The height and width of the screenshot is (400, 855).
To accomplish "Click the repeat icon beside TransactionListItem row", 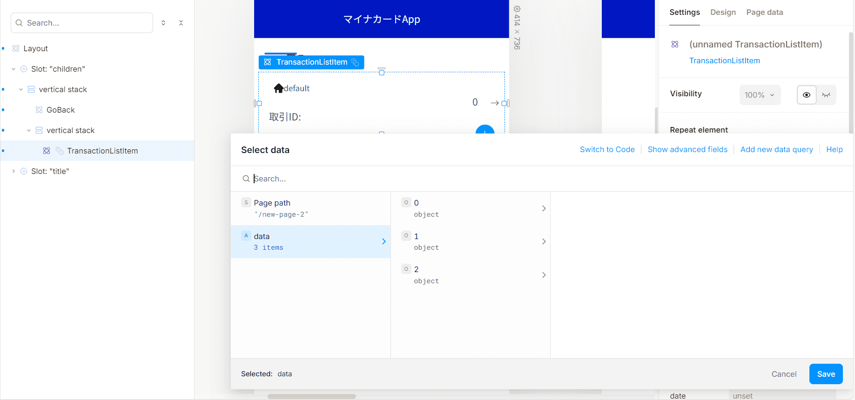I will [x=60, y=151].
